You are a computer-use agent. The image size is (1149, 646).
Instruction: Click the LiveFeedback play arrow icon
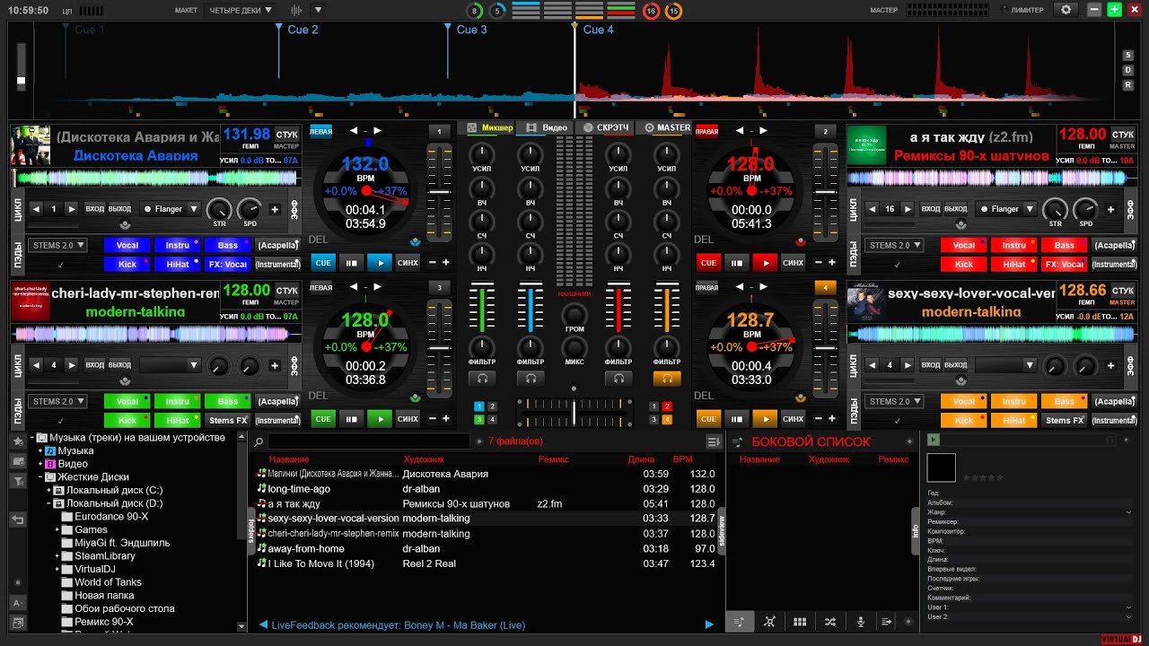click(709, 624)
